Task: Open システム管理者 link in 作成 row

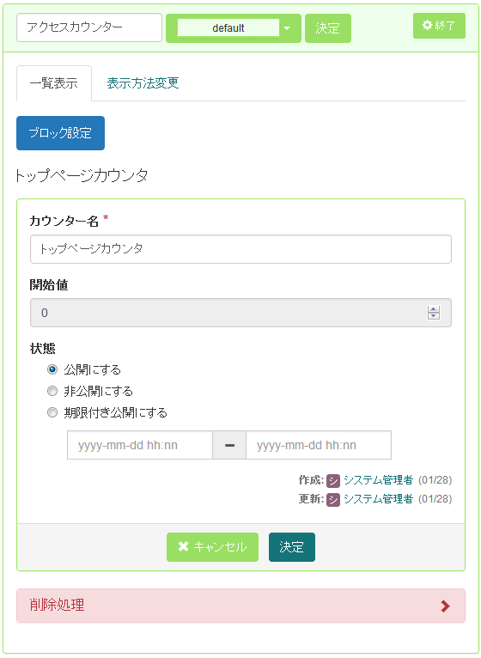Action: click(x=378, y=480)
